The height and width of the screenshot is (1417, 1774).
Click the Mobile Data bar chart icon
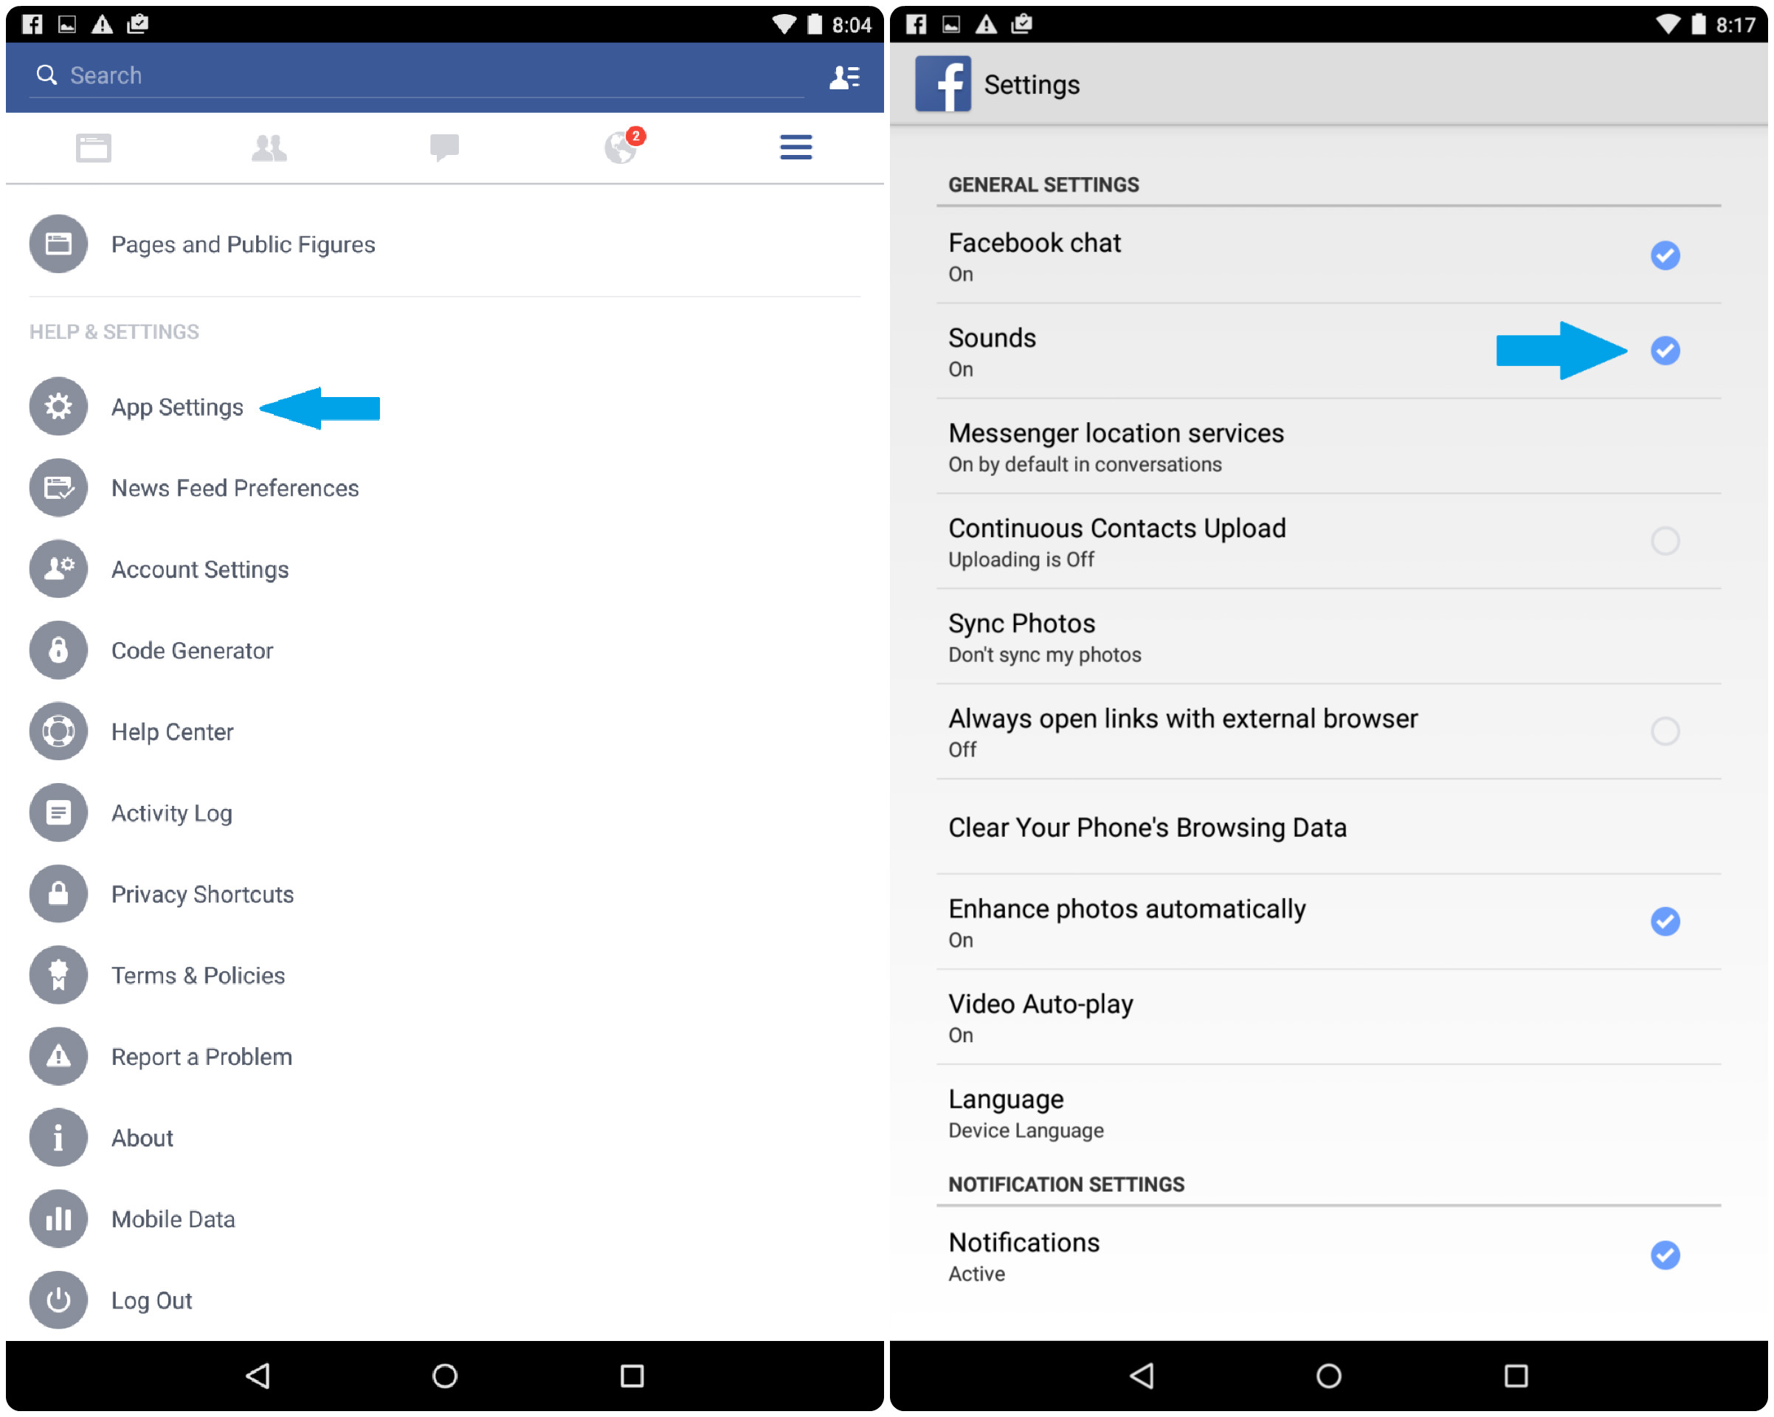point(58,1218)
